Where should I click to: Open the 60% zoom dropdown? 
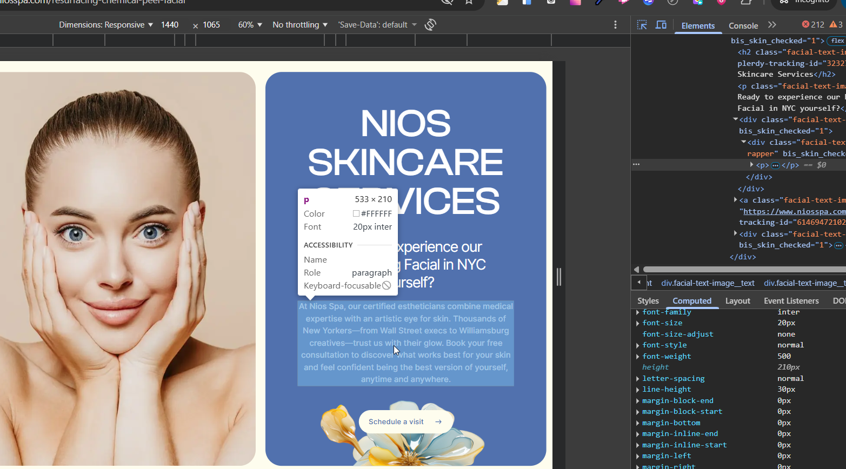pos(250,25)
